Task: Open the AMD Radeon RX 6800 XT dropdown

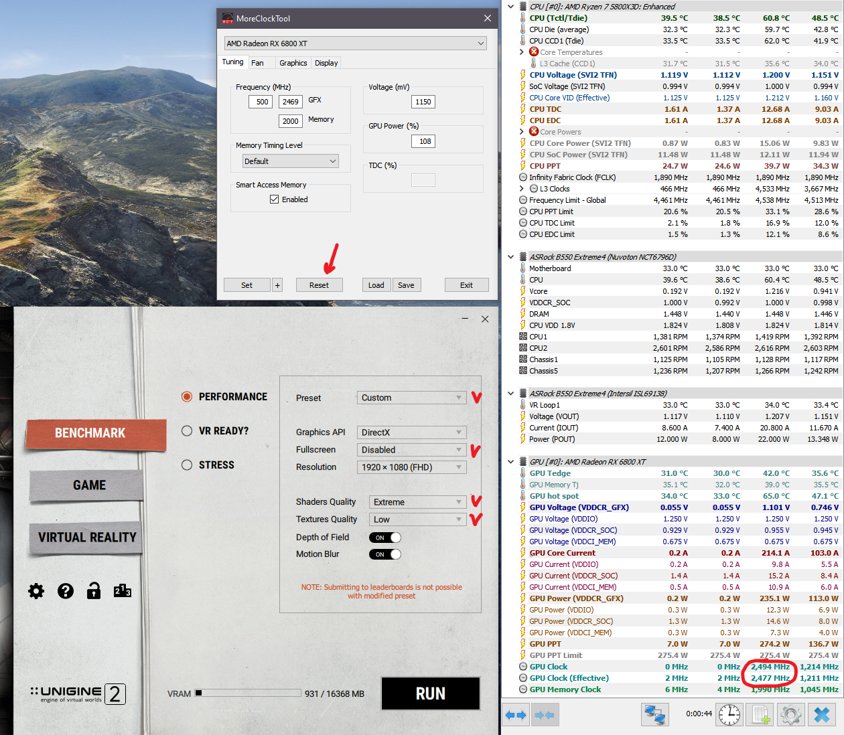Action: 355,44
